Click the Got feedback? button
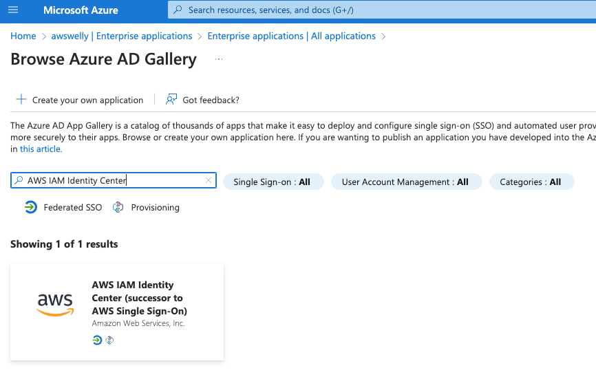This screenshot has width=596, height=379. (211, 100)
